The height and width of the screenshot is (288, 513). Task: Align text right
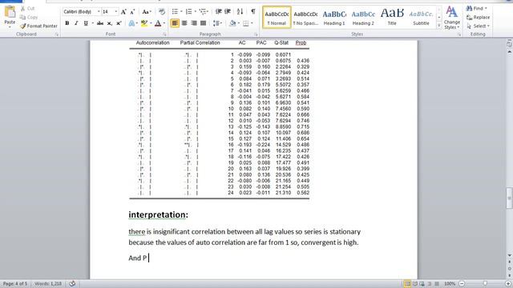click(194, 23)
